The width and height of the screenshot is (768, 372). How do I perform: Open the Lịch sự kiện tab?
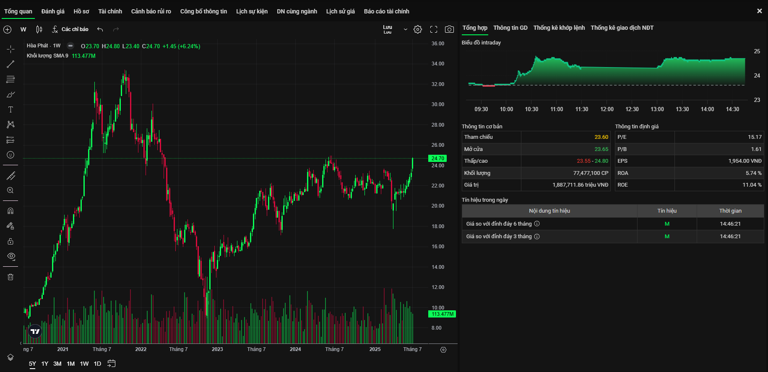[x=252, y=11]
